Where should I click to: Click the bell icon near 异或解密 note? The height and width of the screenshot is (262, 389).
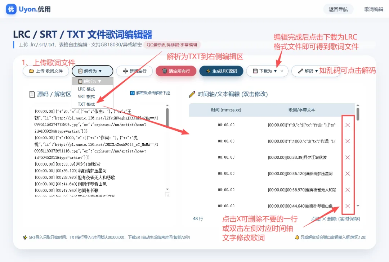tap(297, 238)
